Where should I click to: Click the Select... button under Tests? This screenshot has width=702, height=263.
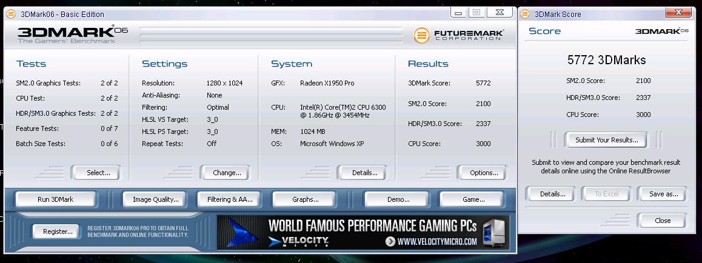tap(96, 173)
